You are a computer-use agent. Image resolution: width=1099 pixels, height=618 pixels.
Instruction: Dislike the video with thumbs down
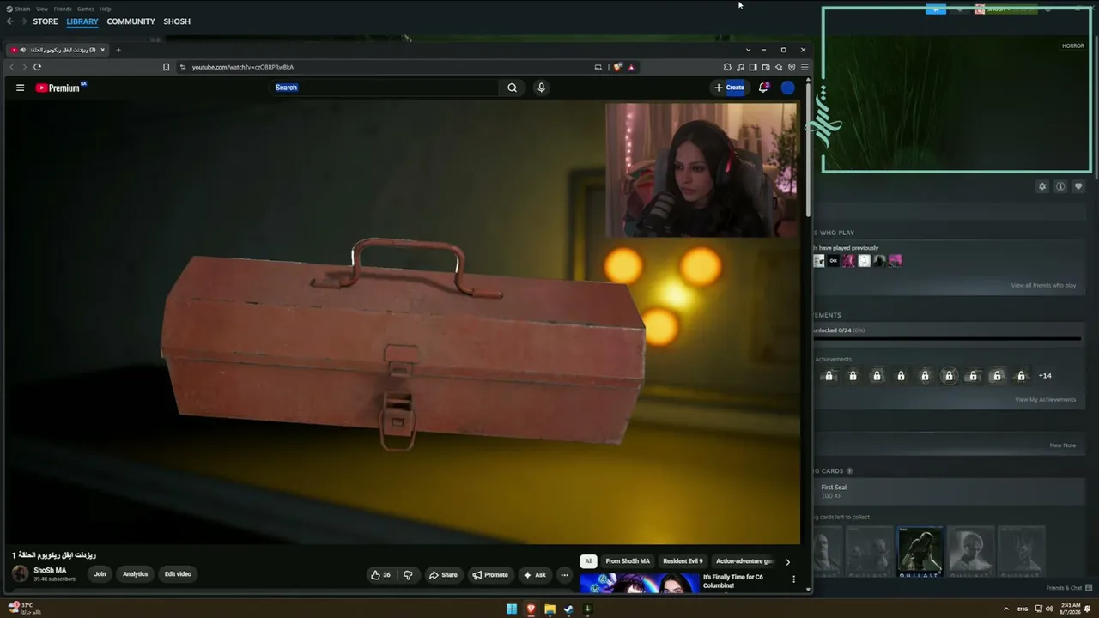click(x=408, y=575)
